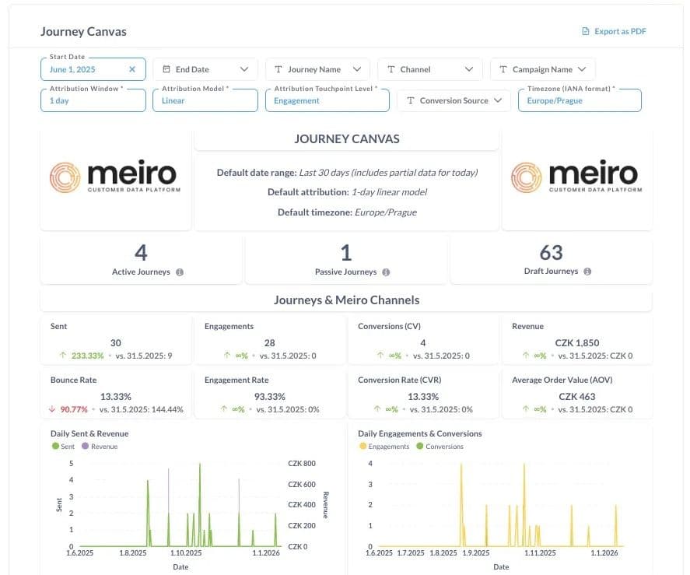Click info icon next to Draft Journeys
This screenshot has width=690, height=575.
[587, 272]
